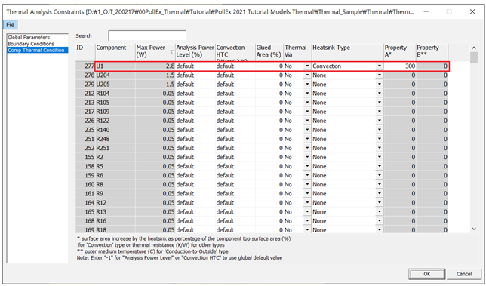This screenshot has width=486, height=286.
Task: Open Heatsink Type dropdown for U204
Action: point(380,75)
